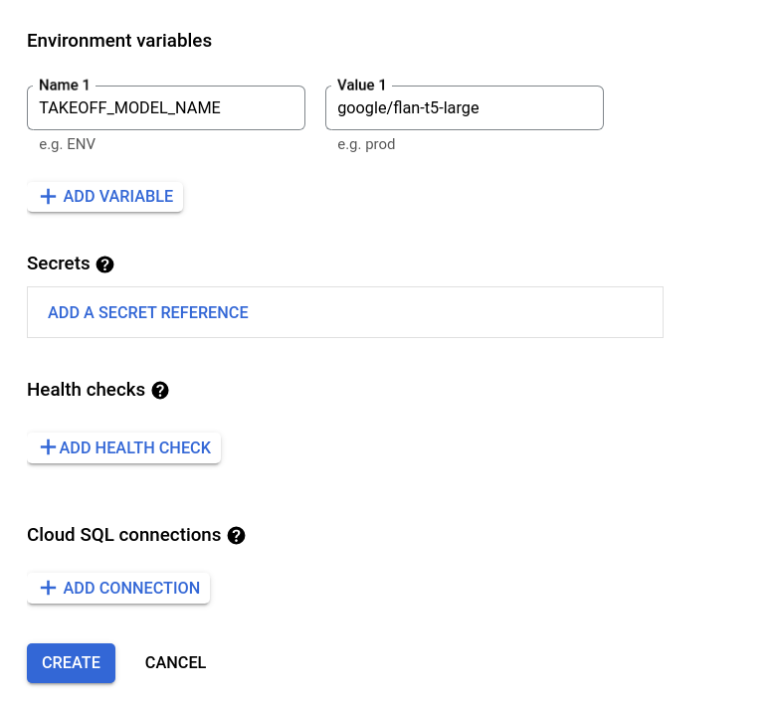Image resolution: width=772 pixels, height=701 pixels.
Task: Click Add a Secret Reference
Action: tap(147, 312)
